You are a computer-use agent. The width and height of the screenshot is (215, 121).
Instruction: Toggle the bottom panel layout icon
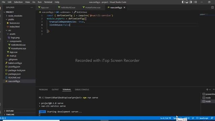coord(187,2)
